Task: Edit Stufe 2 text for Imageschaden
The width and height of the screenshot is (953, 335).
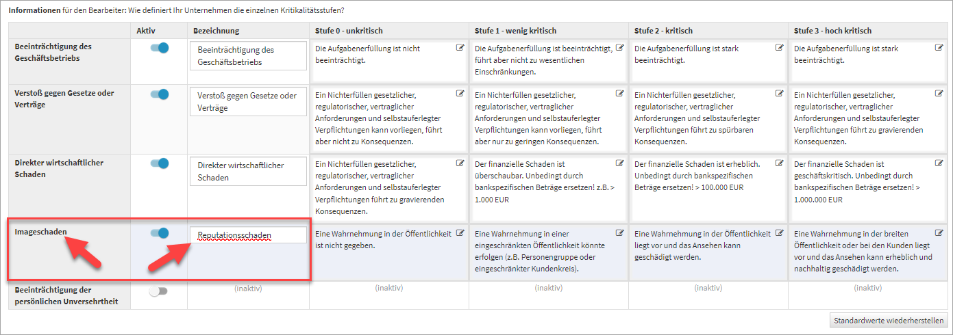Action: point(779,233)
